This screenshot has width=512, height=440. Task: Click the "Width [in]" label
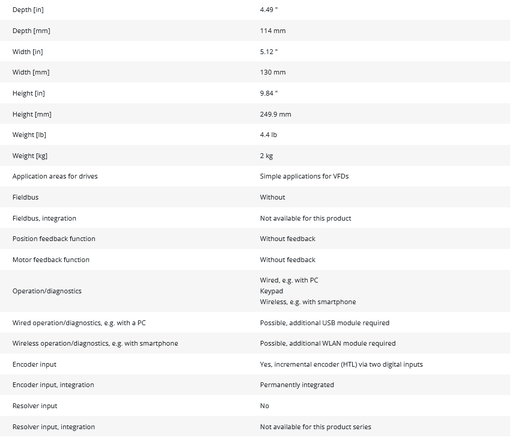coord(28,52)
